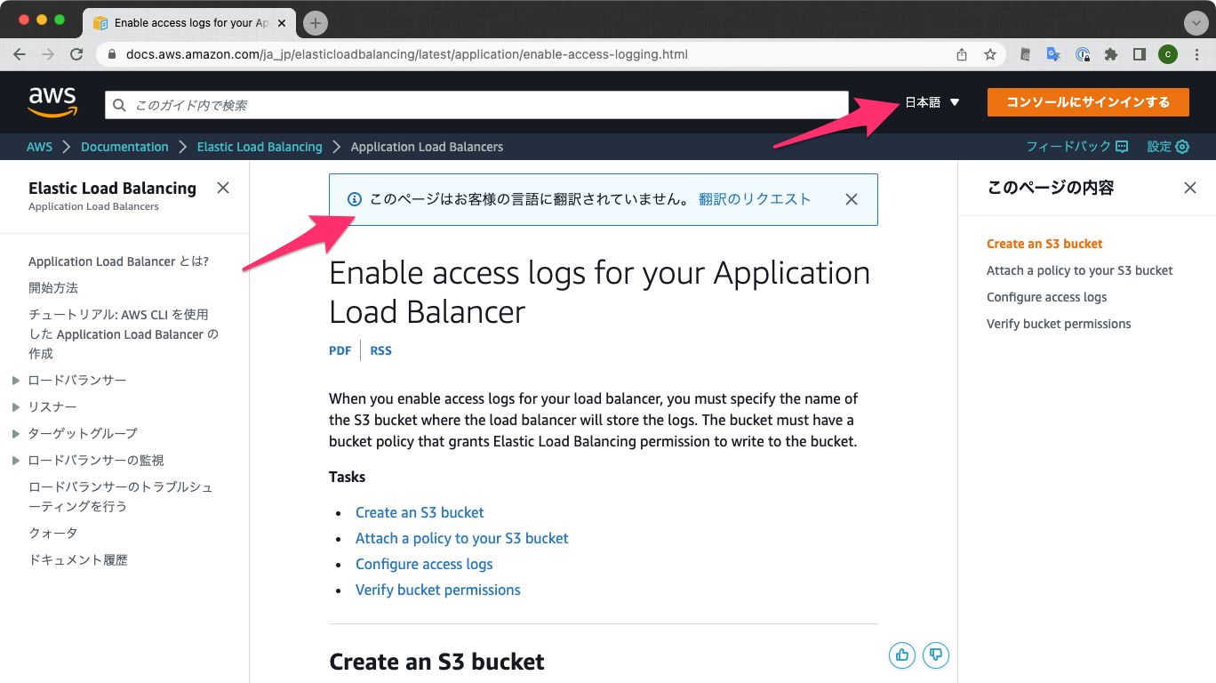Open the Extensions puzzle icon
The width and height of the screenshot is (1216, 683).
pyautogui.click(x=1110, y=54)
